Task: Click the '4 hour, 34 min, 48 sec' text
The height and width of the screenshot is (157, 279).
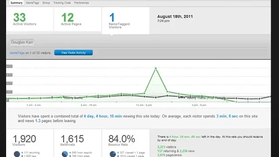Action: [185, 137]
